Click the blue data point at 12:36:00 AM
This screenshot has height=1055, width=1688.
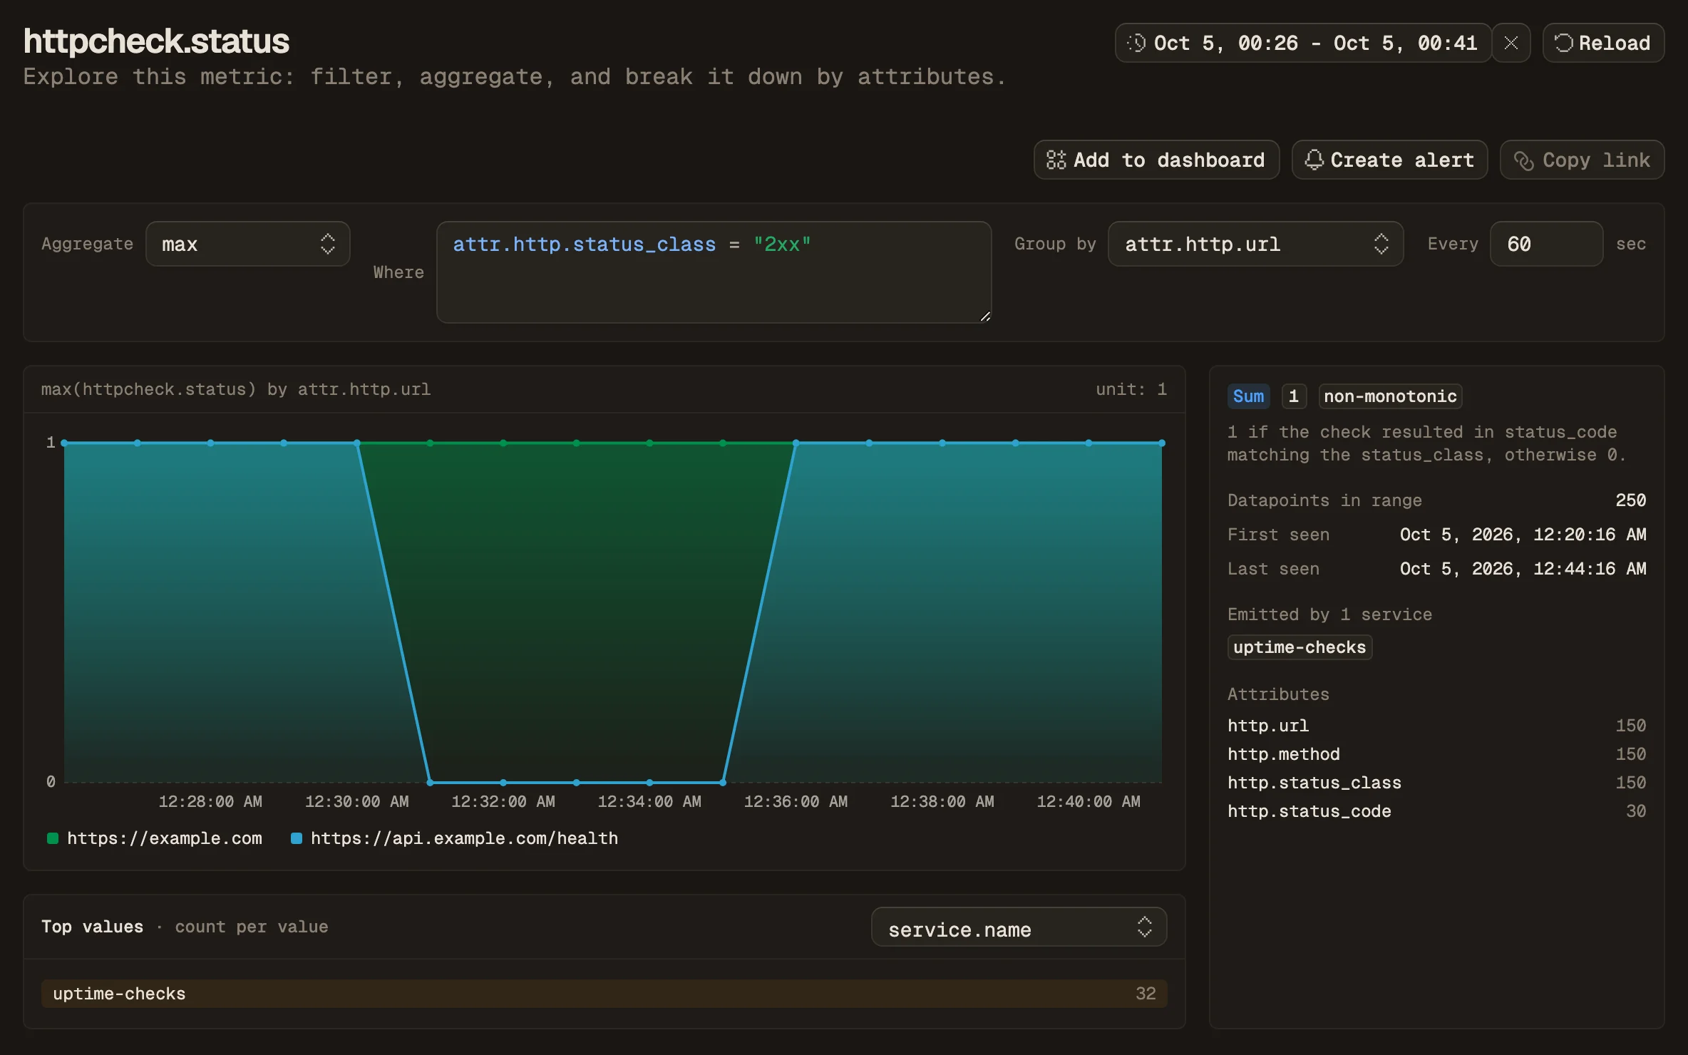[796, 443]
